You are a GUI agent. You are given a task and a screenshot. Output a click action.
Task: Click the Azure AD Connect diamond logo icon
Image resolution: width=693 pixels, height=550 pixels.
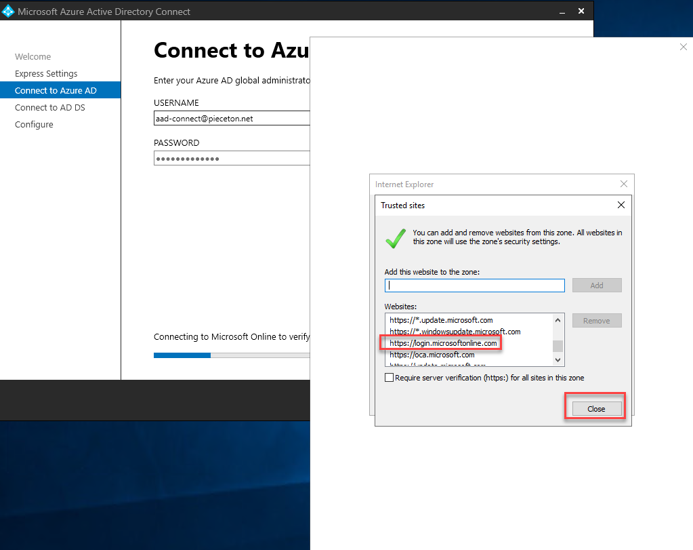8,12
